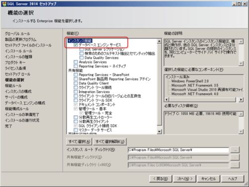Click the インスタンス ルート ディレクトリ input field
Screen dimensions: 249x187
click(178, 150)
